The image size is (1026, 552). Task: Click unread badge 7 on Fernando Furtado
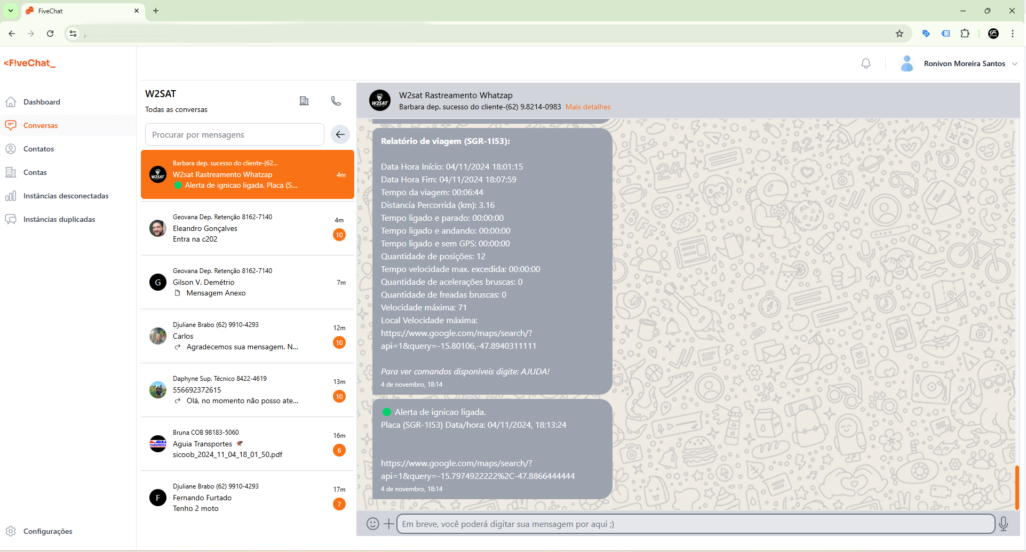pyautogui.click(x=339, y=504)
